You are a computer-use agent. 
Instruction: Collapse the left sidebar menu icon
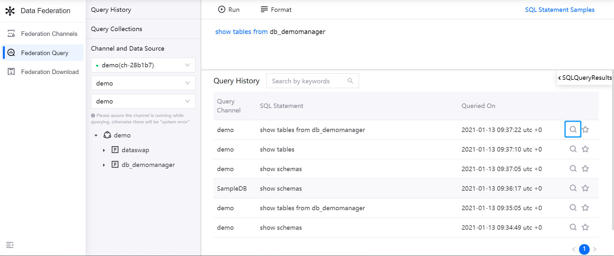10,245
